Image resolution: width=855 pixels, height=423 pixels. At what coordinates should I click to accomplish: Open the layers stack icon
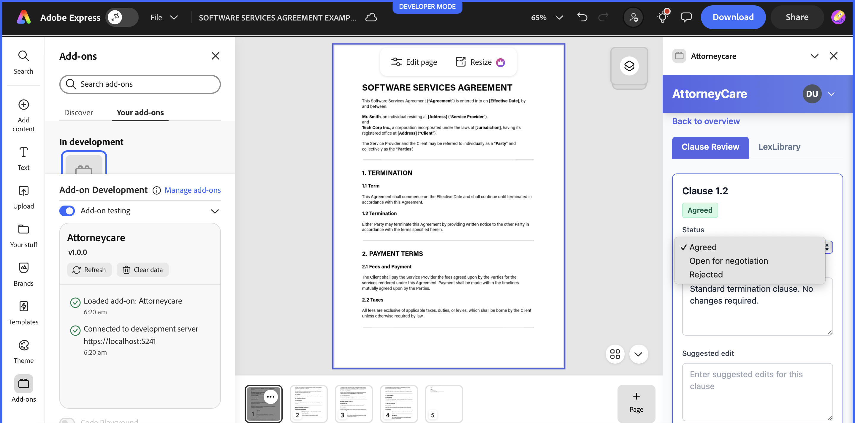pyautogui.click(x=629, y=66)
